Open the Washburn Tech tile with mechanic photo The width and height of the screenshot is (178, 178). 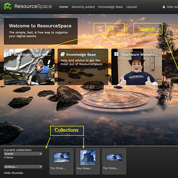coord(29,67)
